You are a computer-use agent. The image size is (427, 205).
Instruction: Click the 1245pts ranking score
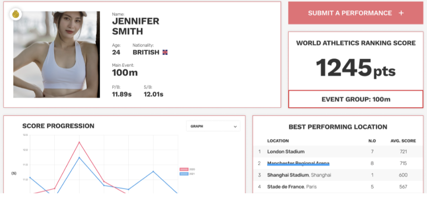click(x=356, y=68)
